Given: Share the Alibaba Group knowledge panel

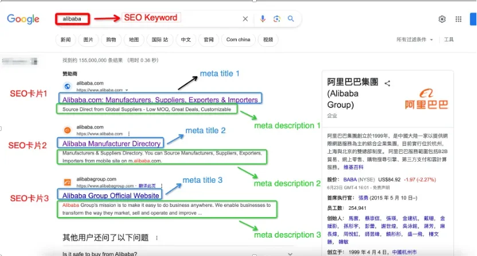Looking at the screenshot, I should [387, 83].
